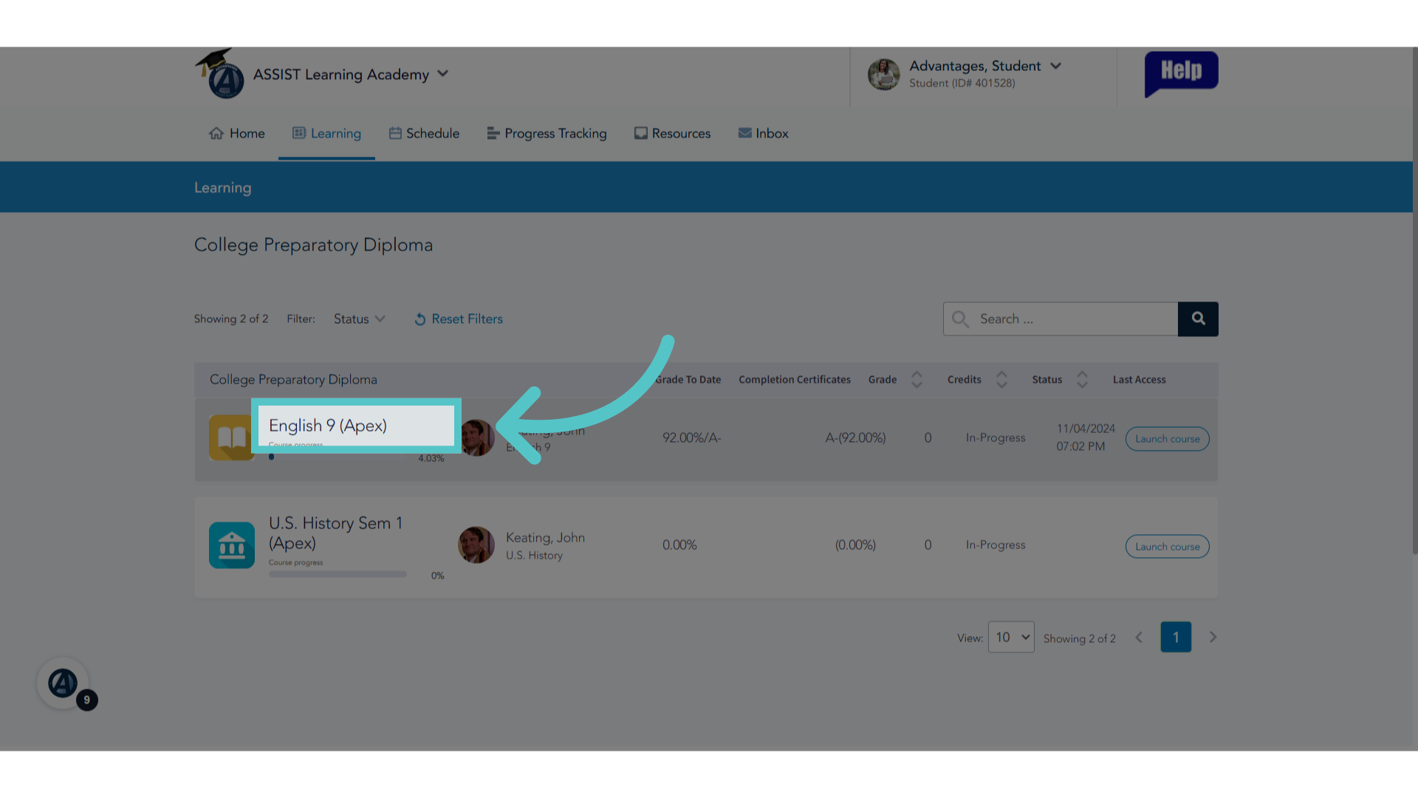Click the In-Progress status for U.S. History
The image size is (1418, 798).
coord(996,545)
